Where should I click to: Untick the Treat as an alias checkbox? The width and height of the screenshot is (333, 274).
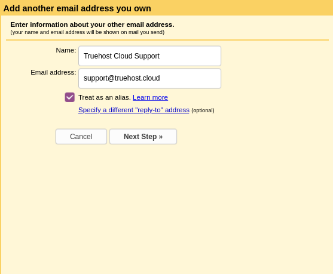[70, 97]
